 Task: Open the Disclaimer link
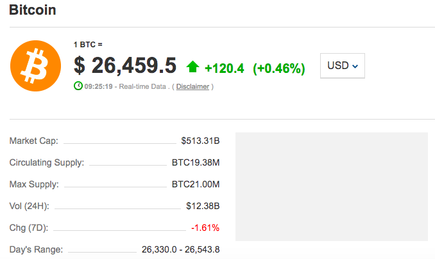(192, 86)
